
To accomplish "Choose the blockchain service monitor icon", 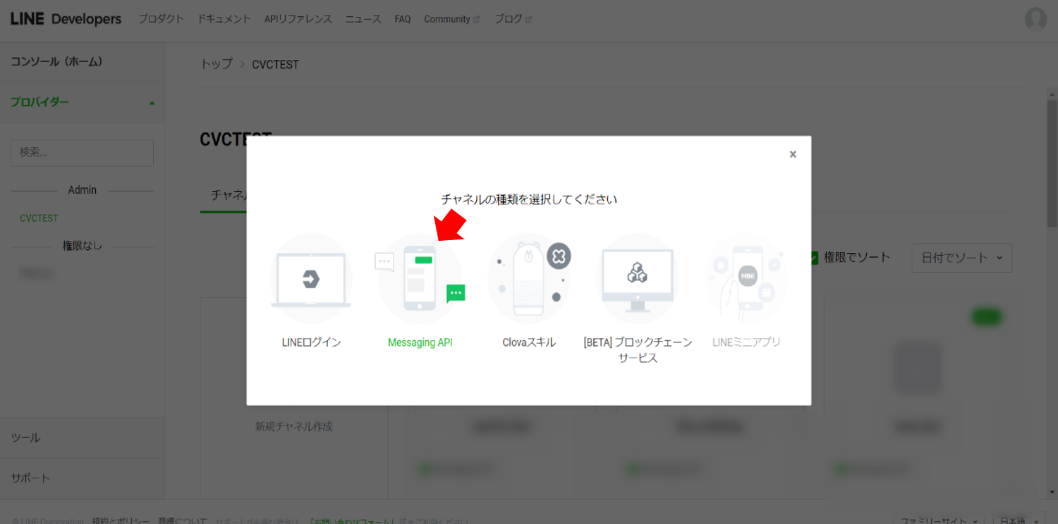I will [638, 279].
